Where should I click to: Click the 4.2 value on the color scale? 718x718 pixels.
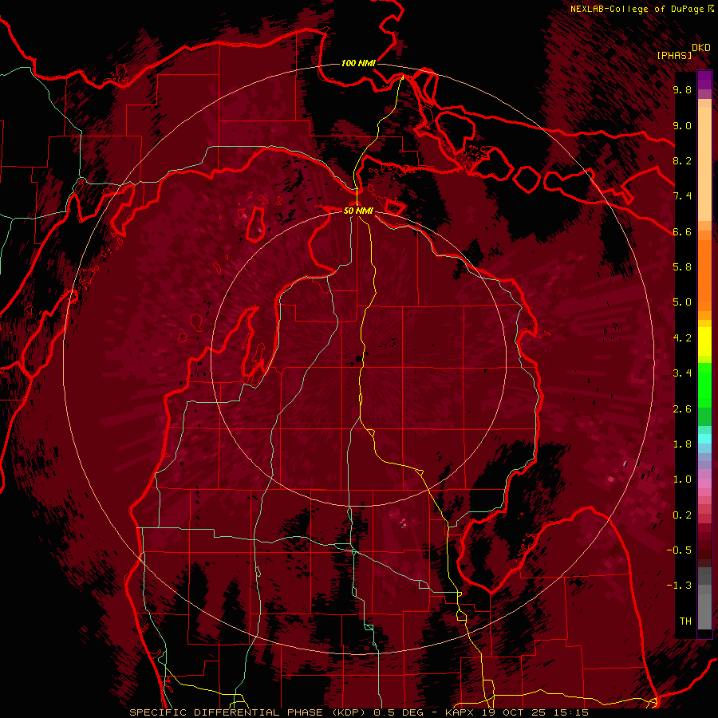point(682,338)
